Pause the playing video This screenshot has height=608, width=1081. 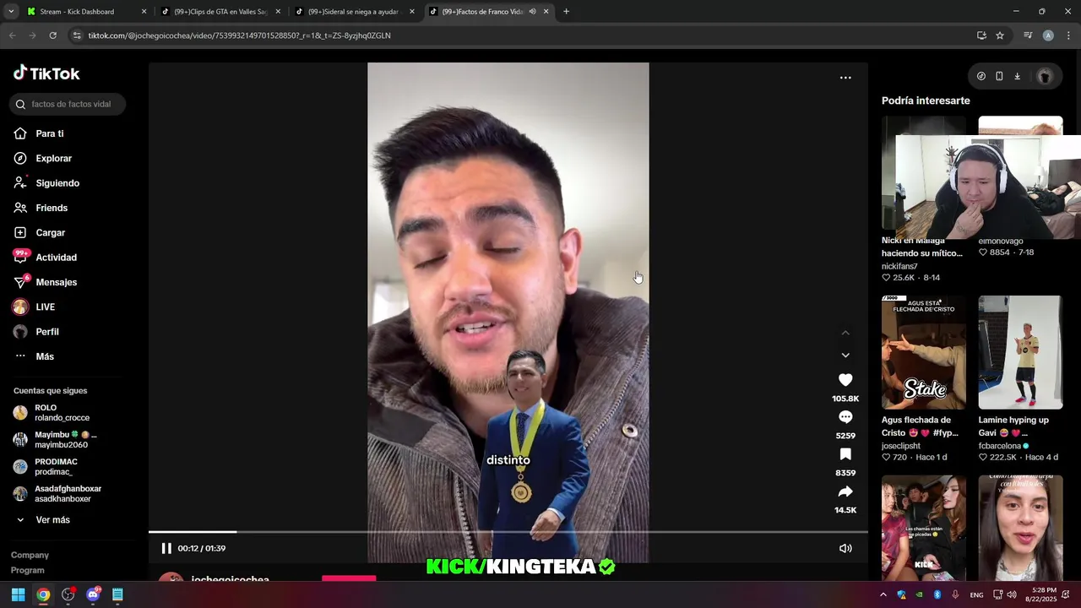point(166,548)
